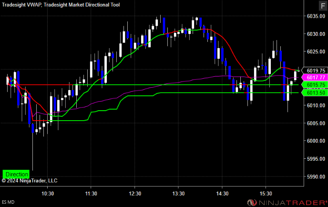Image resolution: width=328 pixels, height=207 pixels.
Task: Click the green 6015.75 price marker
Action: [x=315, y=85]
